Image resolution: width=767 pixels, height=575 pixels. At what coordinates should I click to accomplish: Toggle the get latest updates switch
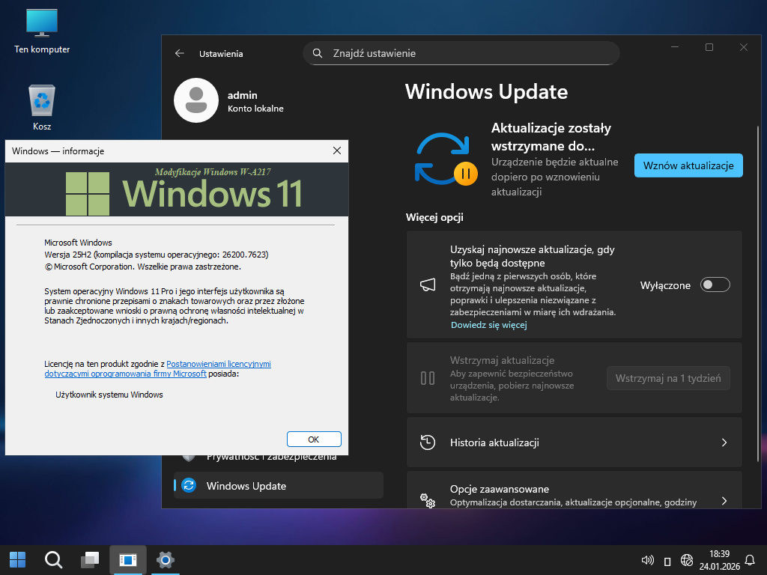[715, 285]
